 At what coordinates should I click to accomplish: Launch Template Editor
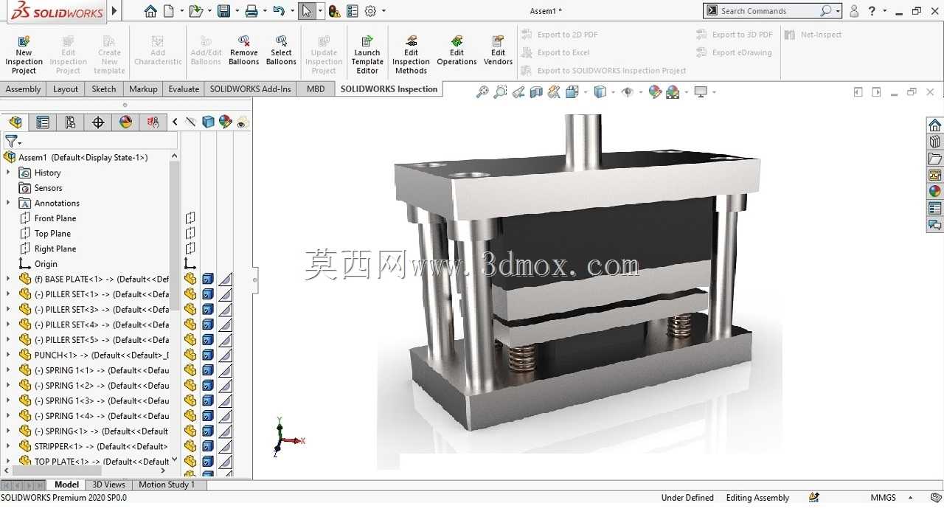367,55
